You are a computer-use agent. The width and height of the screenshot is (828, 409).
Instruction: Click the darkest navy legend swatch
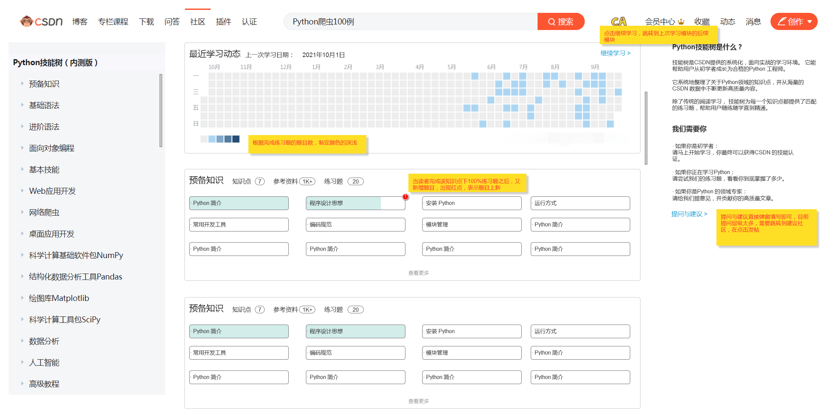tap(236, 139)
